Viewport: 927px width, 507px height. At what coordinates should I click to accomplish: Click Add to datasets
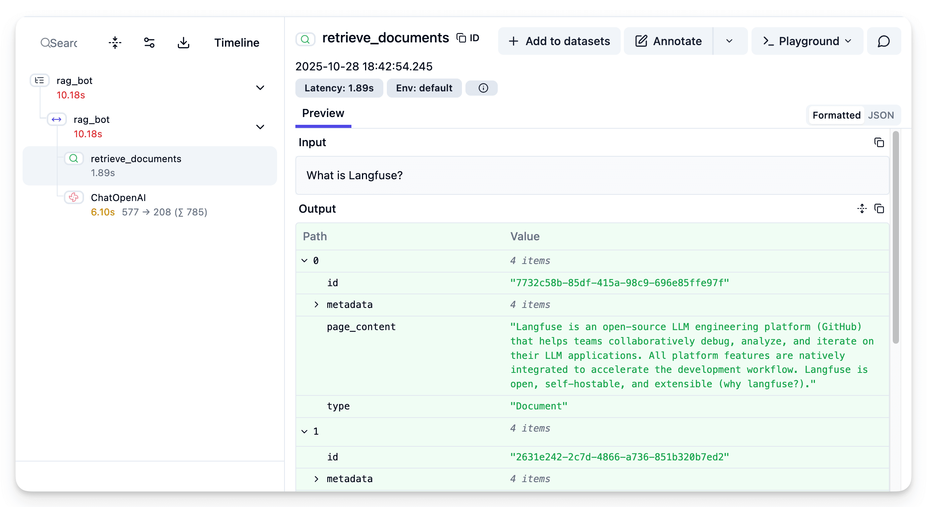pos(559,41)
